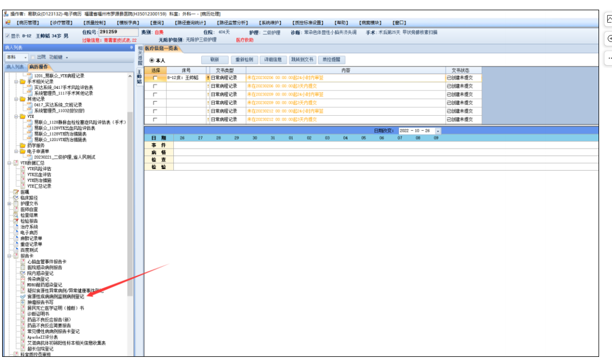Click the 治疗系统 document icon
This screenshot has width=612, height=359.
[x=16, y=227]
